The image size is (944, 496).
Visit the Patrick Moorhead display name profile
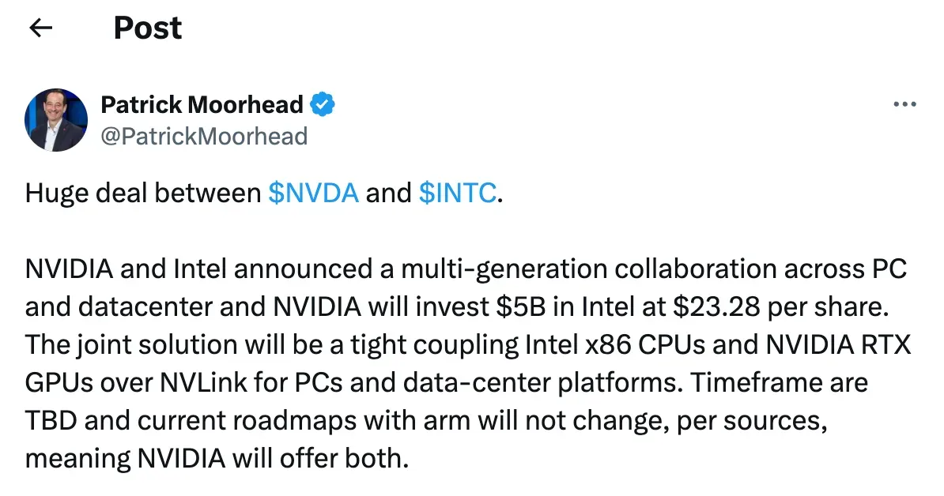202,104
